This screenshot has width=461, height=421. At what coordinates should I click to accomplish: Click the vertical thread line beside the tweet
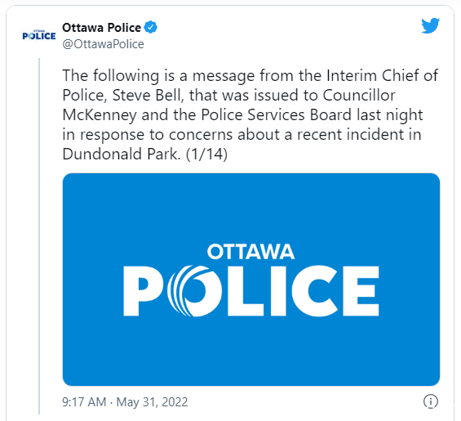tap(39, 236)
